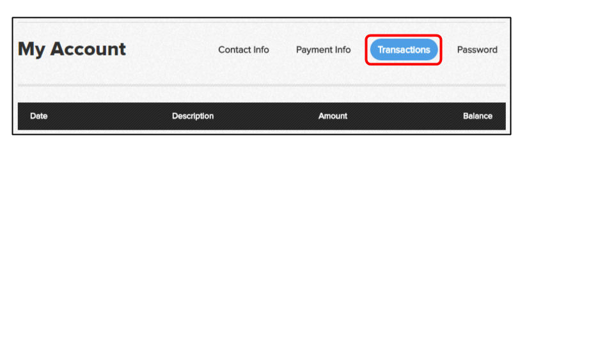Viewport: 614px width, 345px height.
Task: Choose Password from the account navigation
Action: (x=477, y=50)
